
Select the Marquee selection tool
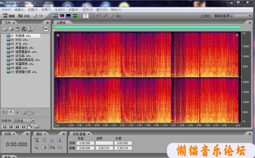click(x=92, y=16)
